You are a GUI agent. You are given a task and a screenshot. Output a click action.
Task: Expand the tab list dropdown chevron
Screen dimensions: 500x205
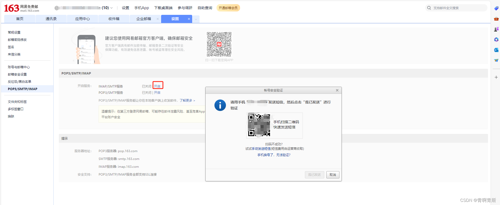(x=196, y=19)
